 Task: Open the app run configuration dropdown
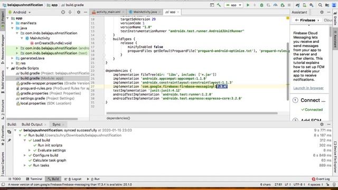[233, 5]
